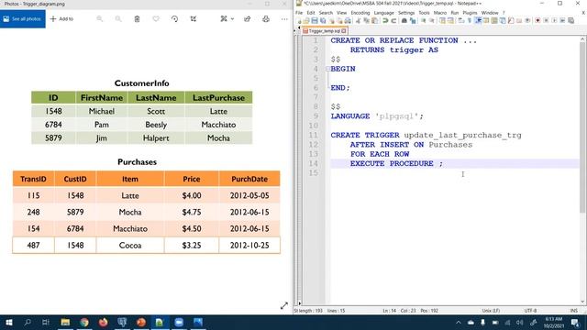The height and width of the screenshot is (330, 587).
Task: Click the Print icon in Notepad++ toolbar
Action: (x=348, y=20)
